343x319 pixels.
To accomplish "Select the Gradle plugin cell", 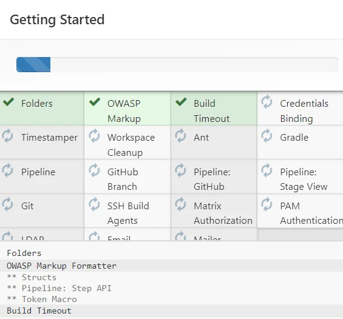I will pyautogui.click(x=300, y=143).
